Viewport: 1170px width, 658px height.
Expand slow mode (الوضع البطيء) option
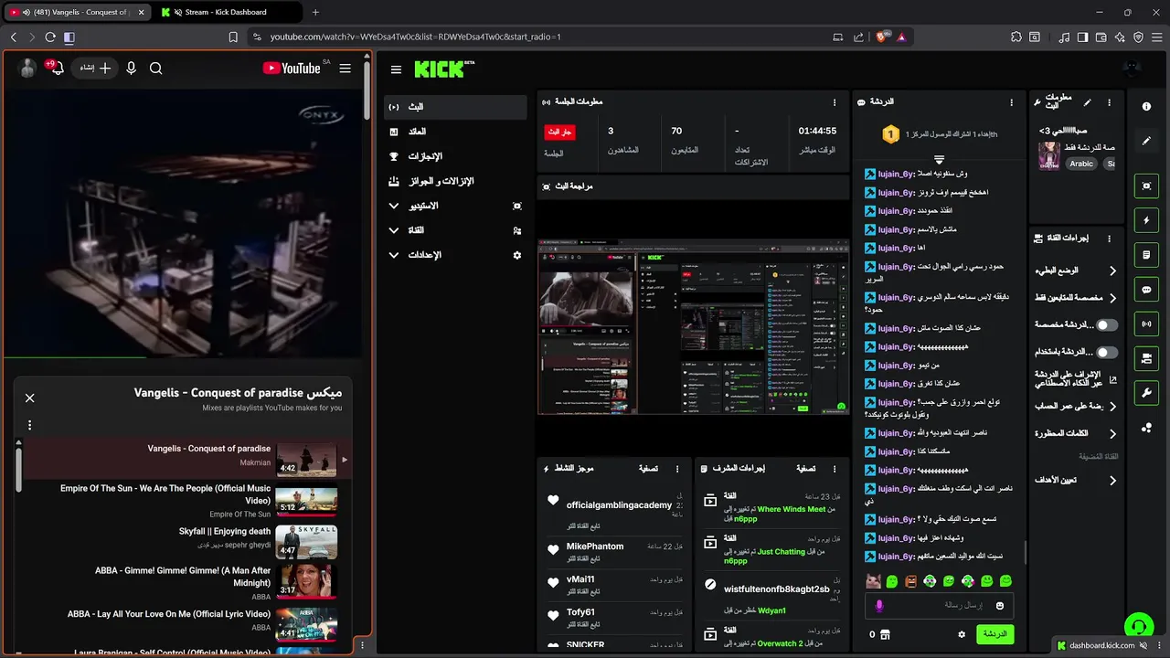pyautogui.click(x=1076, y=271)
